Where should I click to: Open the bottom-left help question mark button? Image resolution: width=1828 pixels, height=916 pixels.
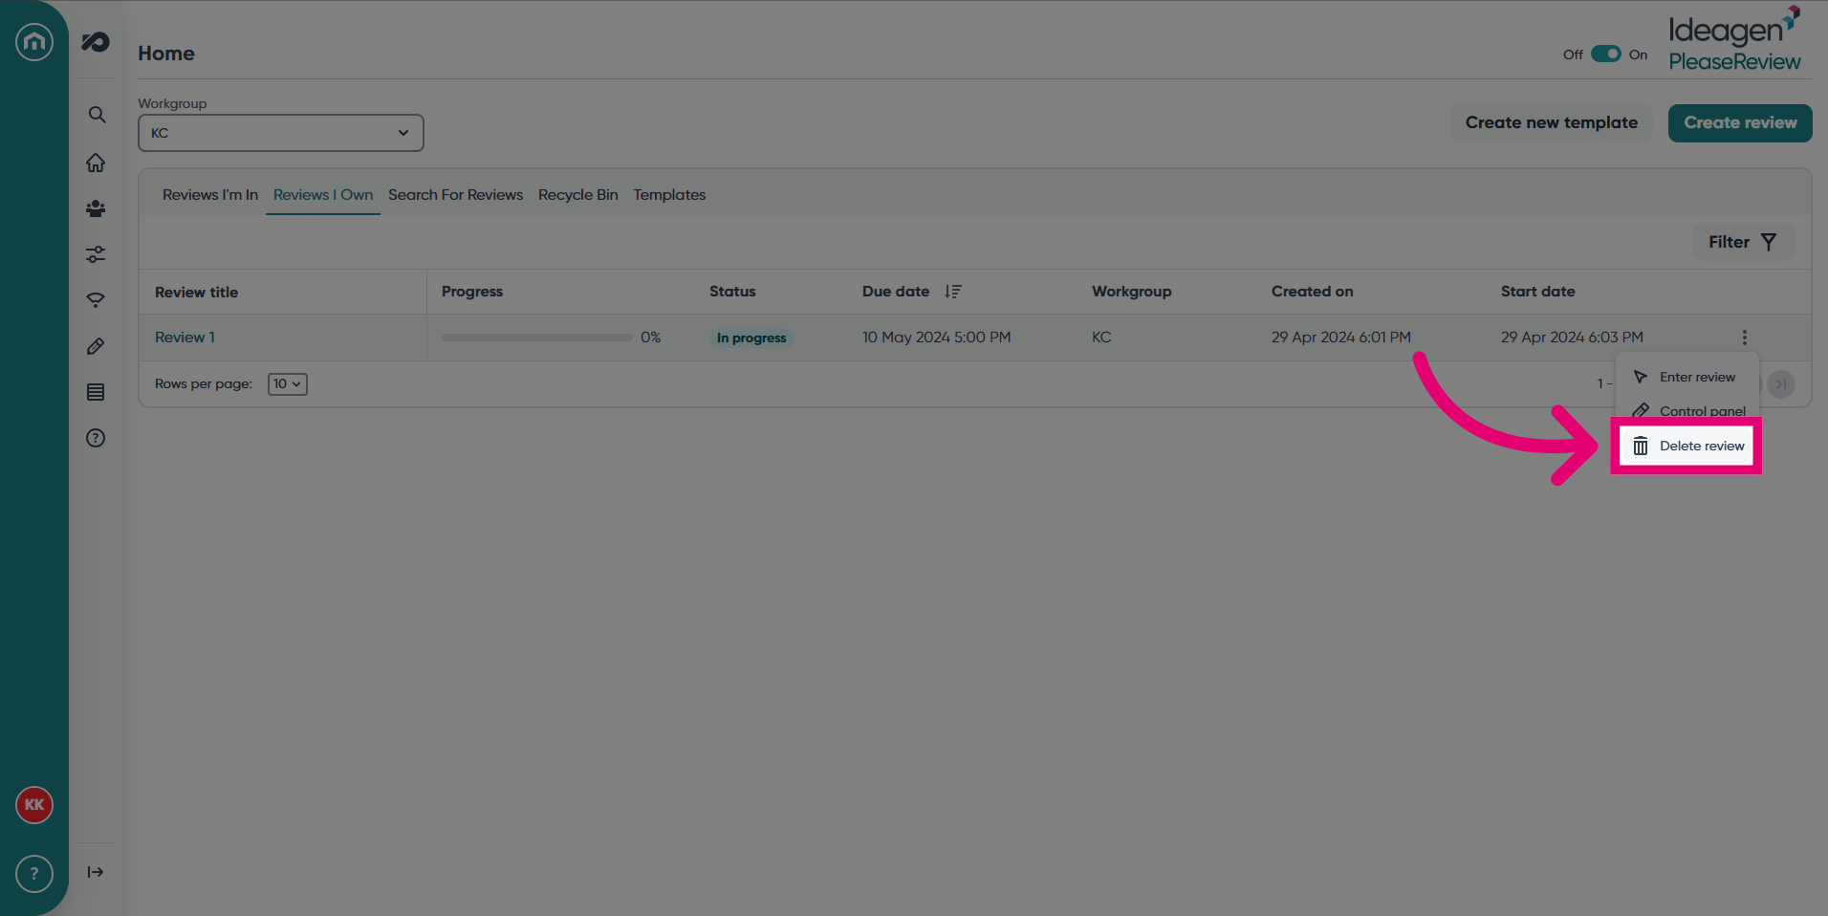click(34, 874)
